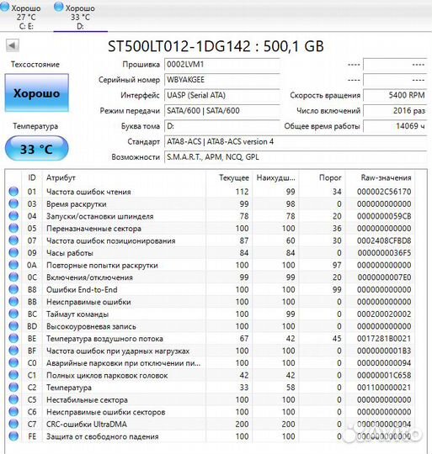This screenshot has width=432, height=454.
Task: Click status icon for attribute C6
Action: tap(13, 412)
